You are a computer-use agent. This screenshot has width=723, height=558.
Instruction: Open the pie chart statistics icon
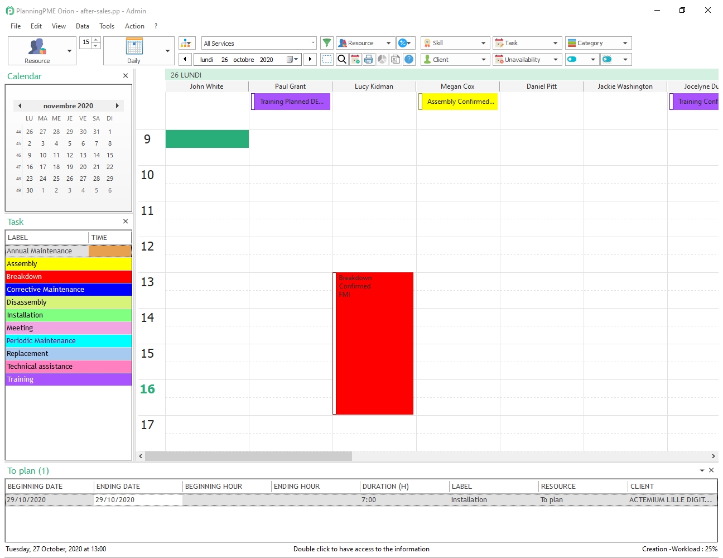[382, 59]
